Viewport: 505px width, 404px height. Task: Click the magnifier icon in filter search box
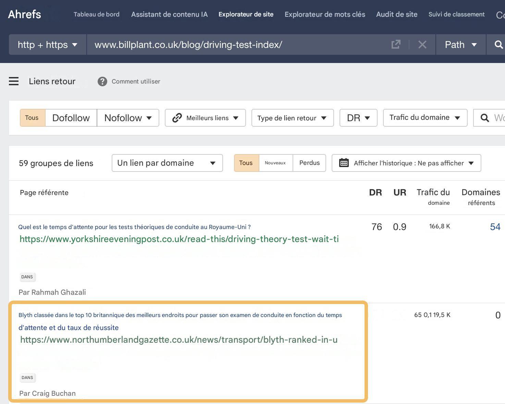(484, 118)
